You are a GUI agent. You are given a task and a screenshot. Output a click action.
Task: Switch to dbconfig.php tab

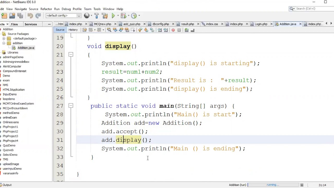(160, 24)
